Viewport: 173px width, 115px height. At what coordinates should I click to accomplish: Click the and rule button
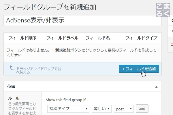click(142, 108)
